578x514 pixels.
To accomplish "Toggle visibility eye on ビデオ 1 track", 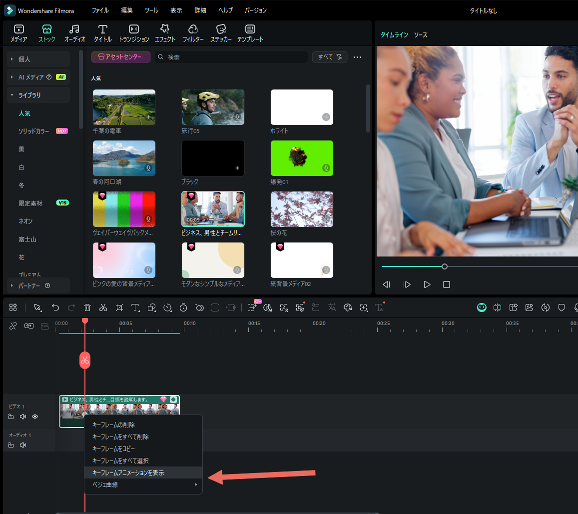I will [35, 416].
